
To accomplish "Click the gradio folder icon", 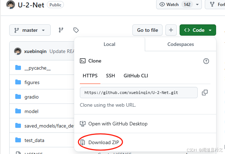I will [x=18, y=96].
